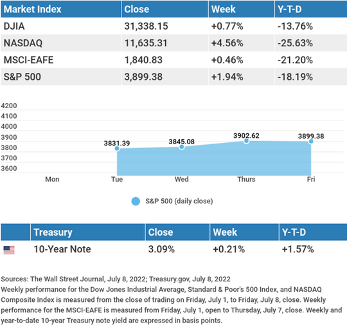This screenshot has width=347, height=329.
Task: Select the Thursday data point 3902.62
Action: 246,141
